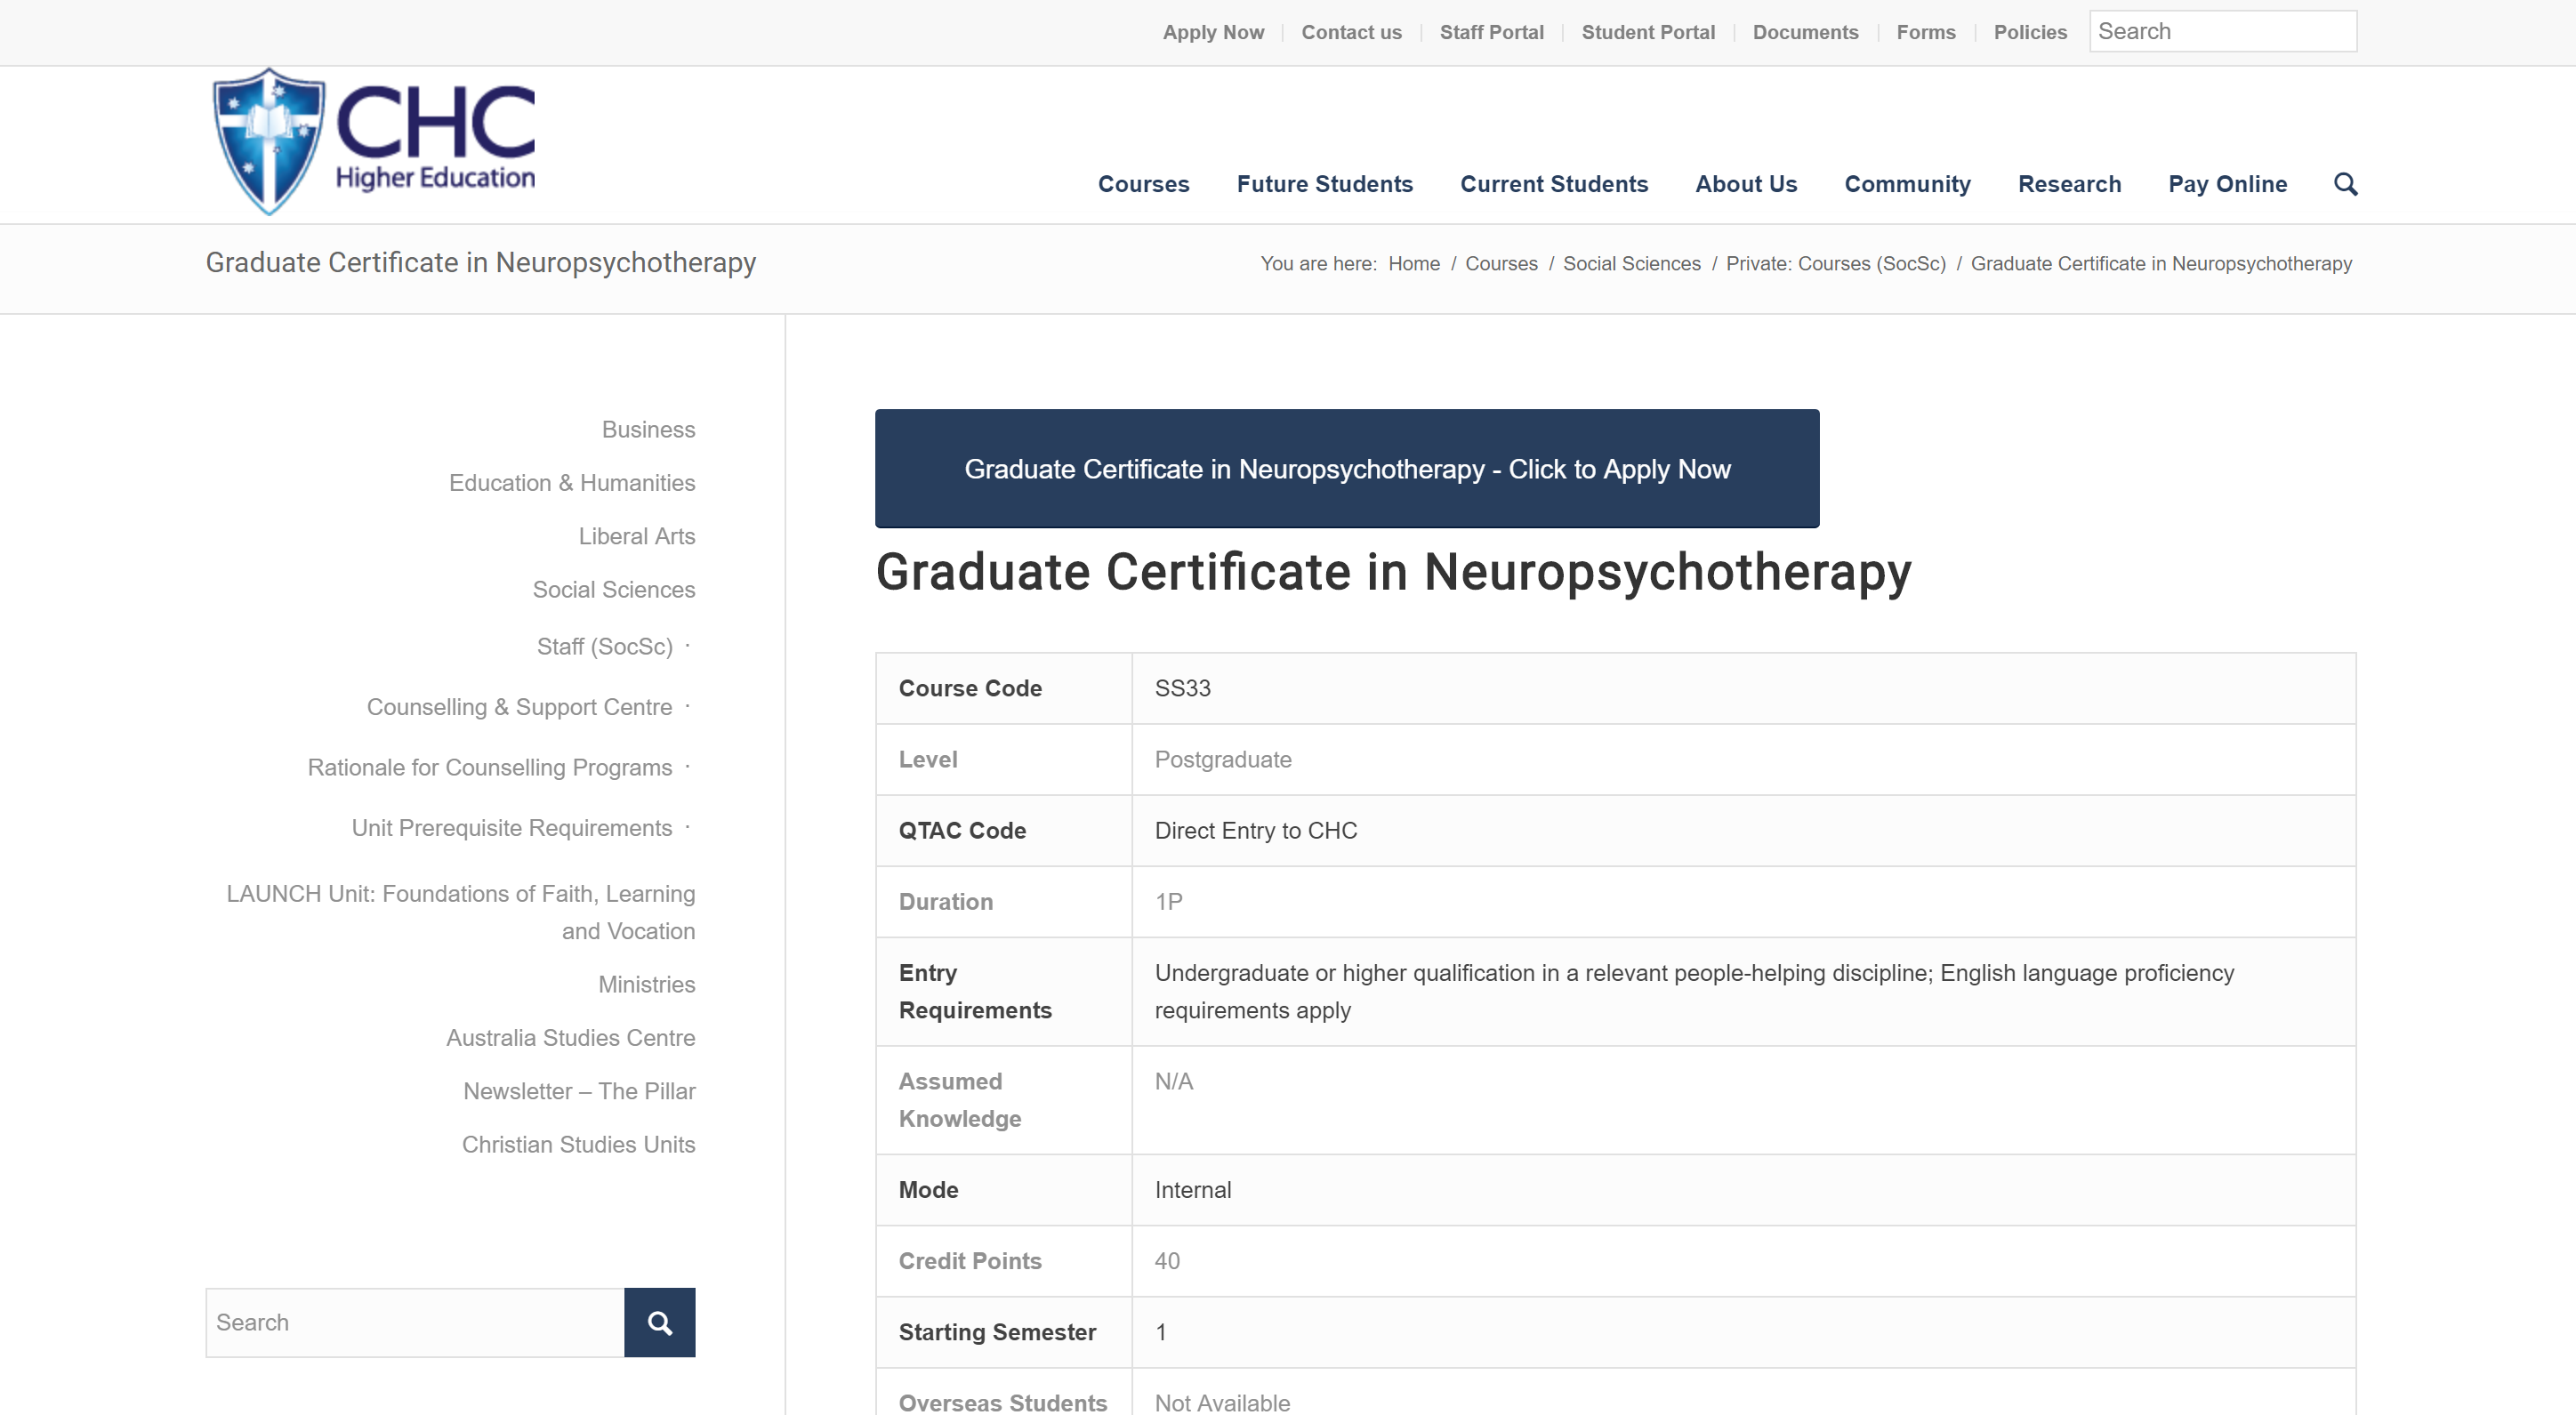Open Christian Studies Units sidebar link
This screenshot has width=2576, height=1415.
[578, 1144]
